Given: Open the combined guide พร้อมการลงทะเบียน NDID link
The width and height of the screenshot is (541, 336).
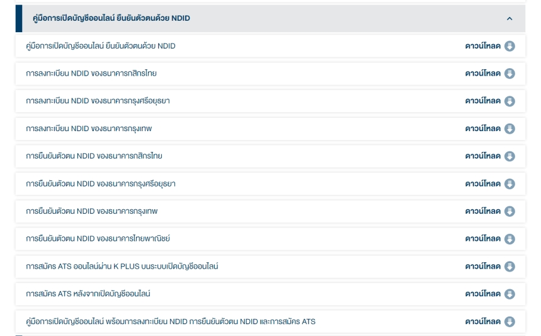Looking at the screenshot, I should (x=170, y=322).
